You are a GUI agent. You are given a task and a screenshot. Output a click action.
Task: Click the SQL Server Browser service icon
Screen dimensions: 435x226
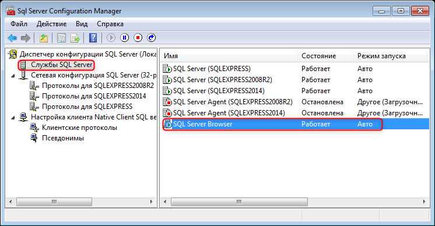pos(168,124)
